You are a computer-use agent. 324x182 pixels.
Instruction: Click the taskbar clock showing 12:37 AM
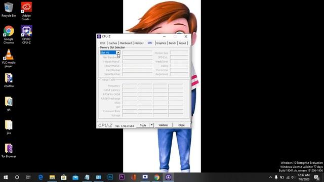[304, 177]
